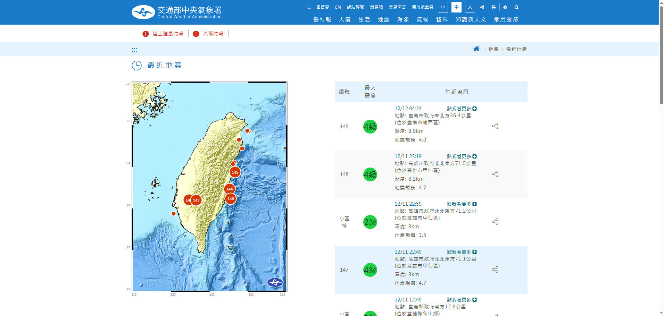Open settings via the gear icon
Viewport: 664px width, 316px height.
click(505, 7)
